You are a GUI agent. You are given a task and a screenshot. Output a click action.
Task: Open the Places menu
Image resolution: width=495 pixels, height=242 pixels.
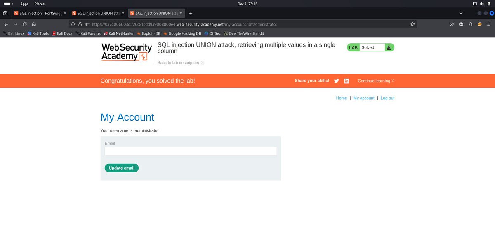40,4
